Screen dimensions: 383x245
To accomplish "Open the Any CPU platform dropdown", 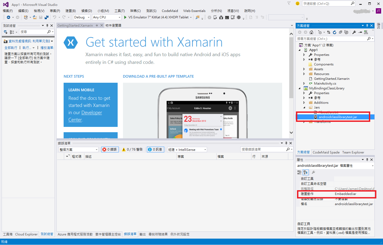I will pos(107,17).
